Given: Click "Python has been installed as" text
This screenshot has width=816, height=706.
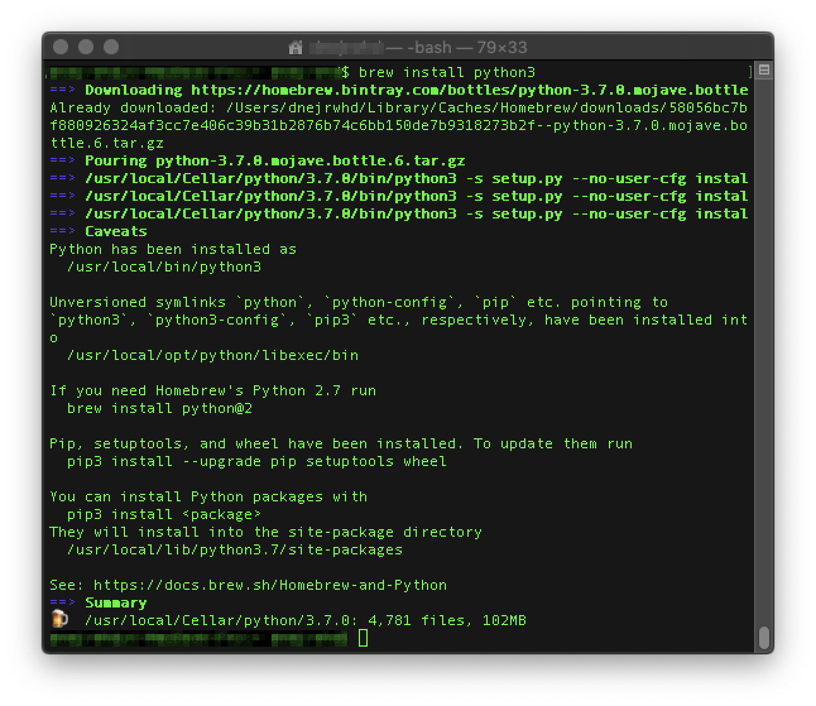Looking at the screenshot, I should click(x=173, y=249).
